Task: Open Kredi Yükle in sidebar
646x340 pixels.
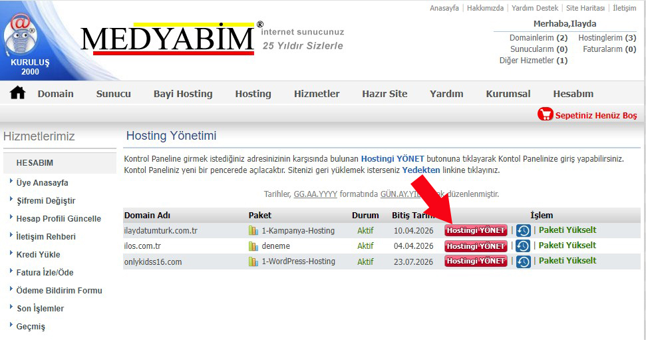Action: pos(38,255)
